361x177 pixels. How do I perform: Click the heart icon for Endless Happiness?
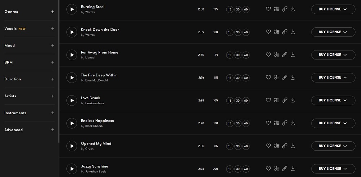[x=268, y=123]
